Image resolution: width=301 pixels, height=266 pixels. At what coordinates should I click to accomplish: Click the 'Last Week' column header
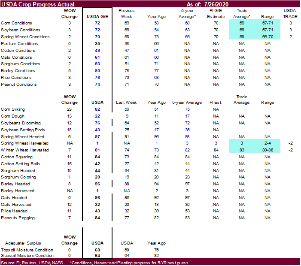tap(126, 103)
